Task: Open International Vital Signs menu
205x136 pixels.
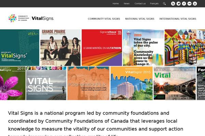Action: point(178,19)
